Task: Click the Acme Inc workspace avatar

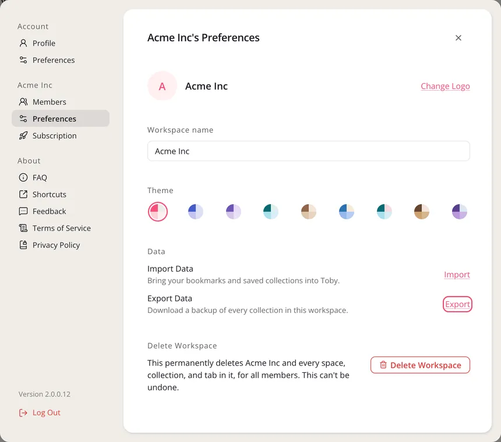Action: tap(163, 86)
